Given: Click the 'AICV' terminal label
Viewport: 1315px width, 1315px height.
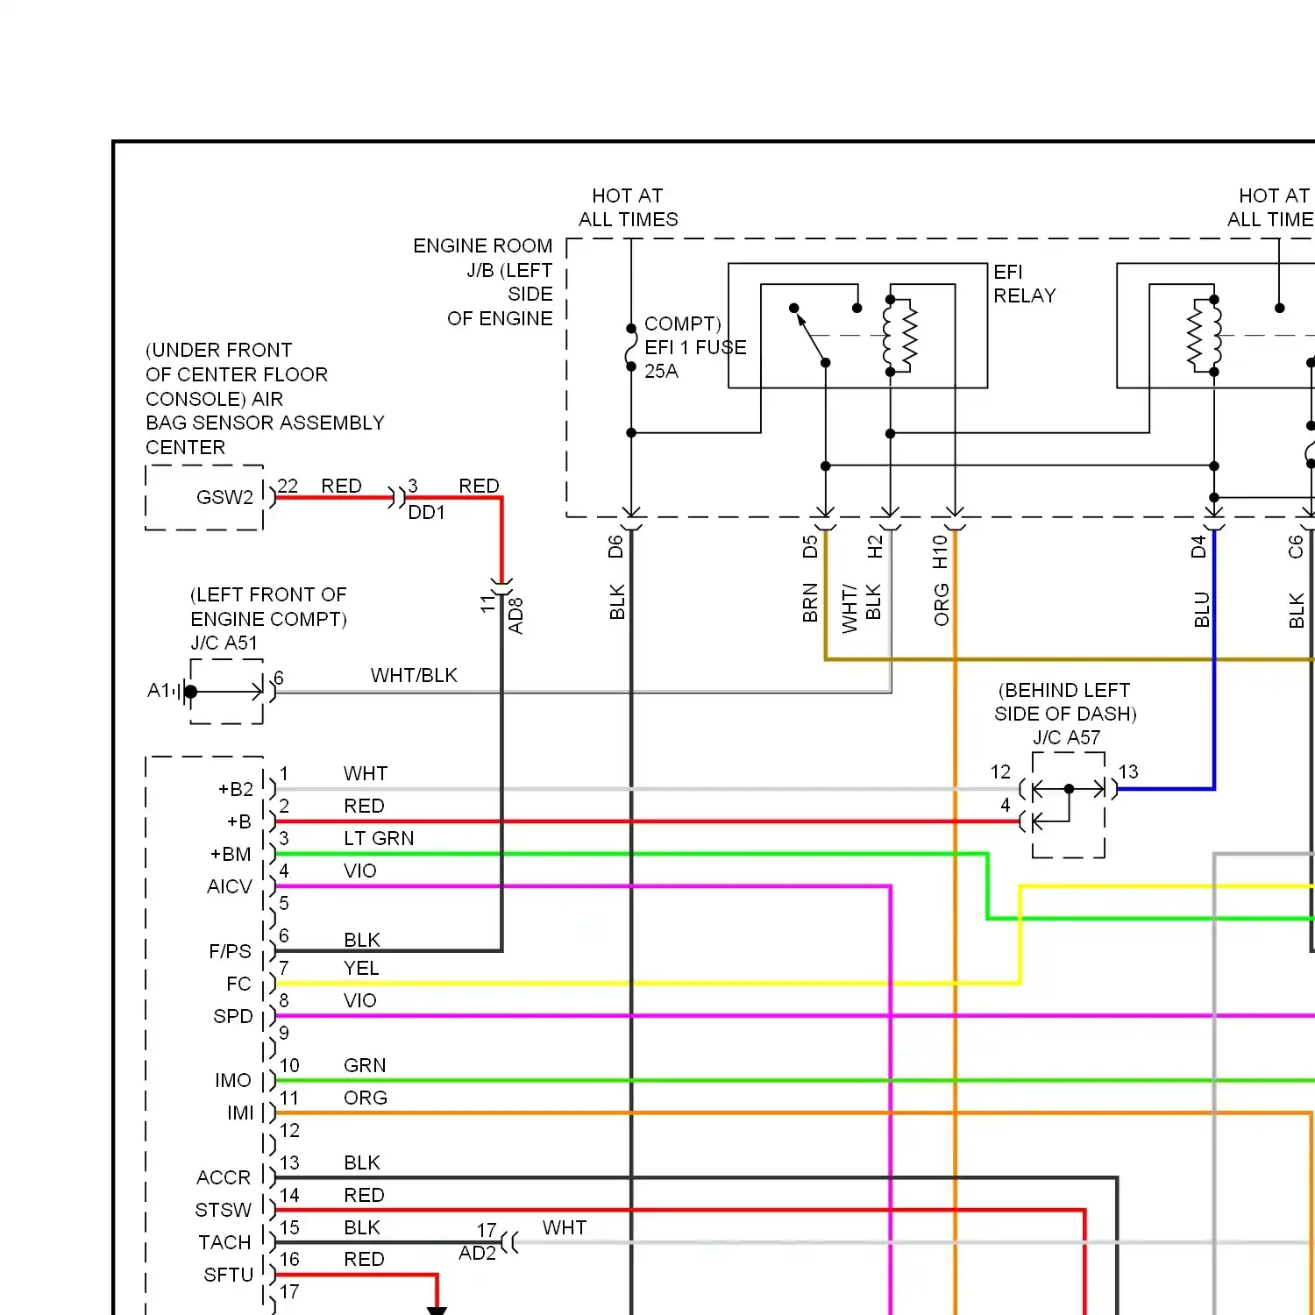Looking at the screenshot, I should (229, 886).
